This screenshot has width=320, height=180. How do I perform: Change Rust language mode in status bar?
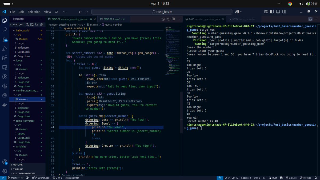[x=275, y=178]
